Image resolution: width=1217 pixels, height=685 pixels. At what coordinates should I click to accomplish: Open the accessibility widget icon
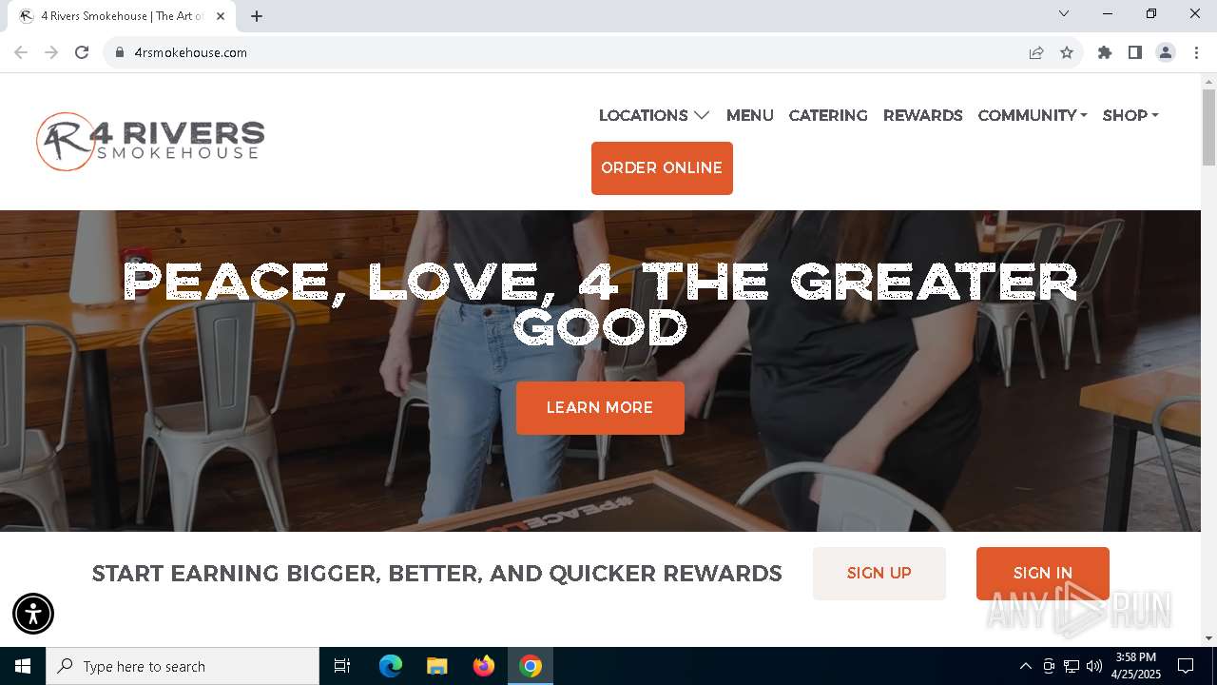coord(33,614)
